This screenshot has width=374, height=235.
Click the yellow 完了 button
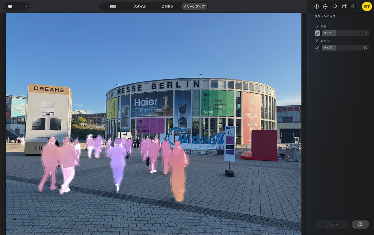pyautogui.click(x=367, y=6)
